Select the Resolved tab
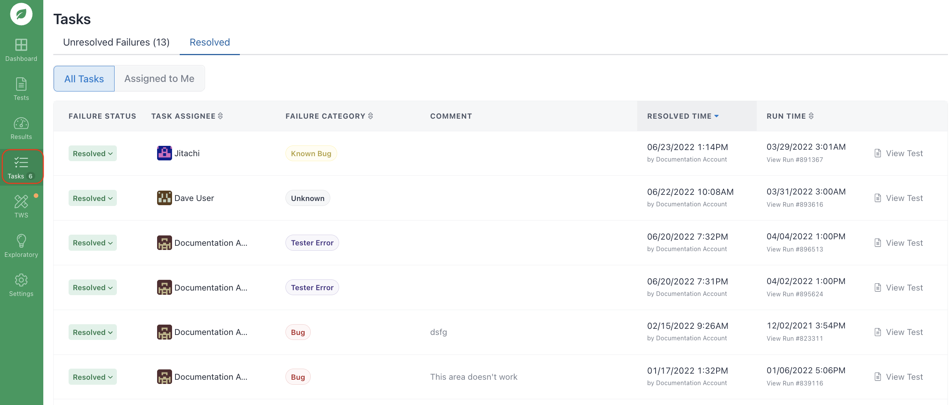The height and width of the screenshot is (405, 951). pyautogui.click(x=210, y=42)
